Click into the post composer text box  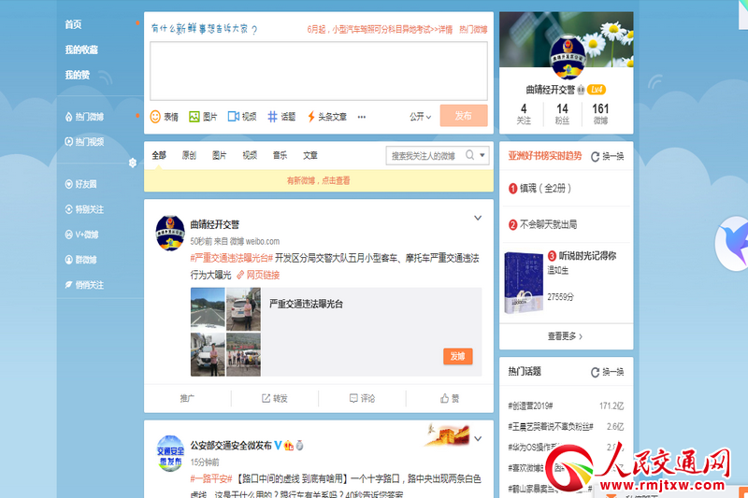click(x=318, y=70)
